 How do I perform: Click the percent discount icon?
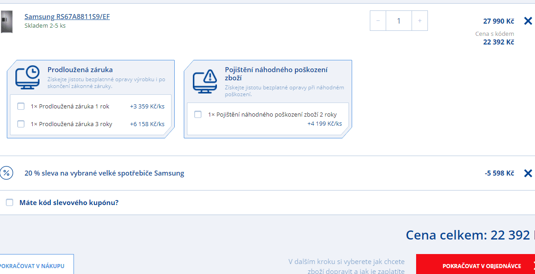(x=6, y=173)
